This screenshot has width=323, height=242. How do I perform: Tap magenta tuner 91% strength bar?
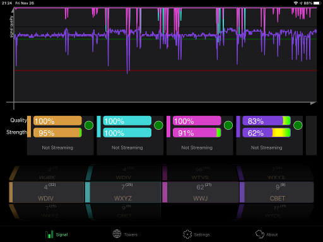tap(197, 133)
